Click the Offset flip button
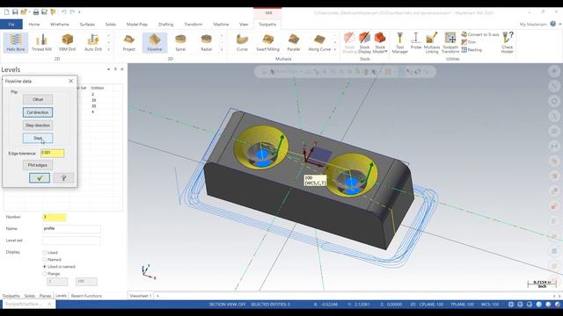This screenshot has height=316, width=563. 38,99
